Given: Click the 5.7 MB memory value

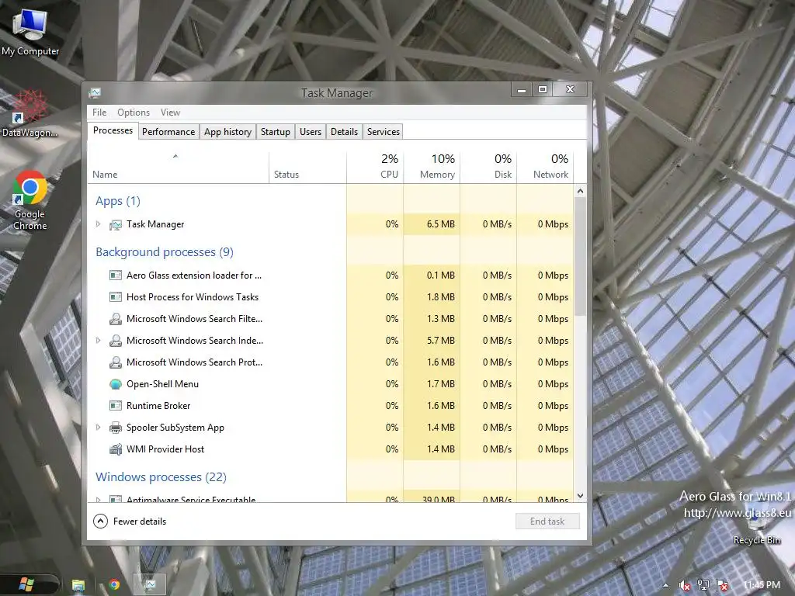Looking at the screenshot, I should (x=441, y=341).
